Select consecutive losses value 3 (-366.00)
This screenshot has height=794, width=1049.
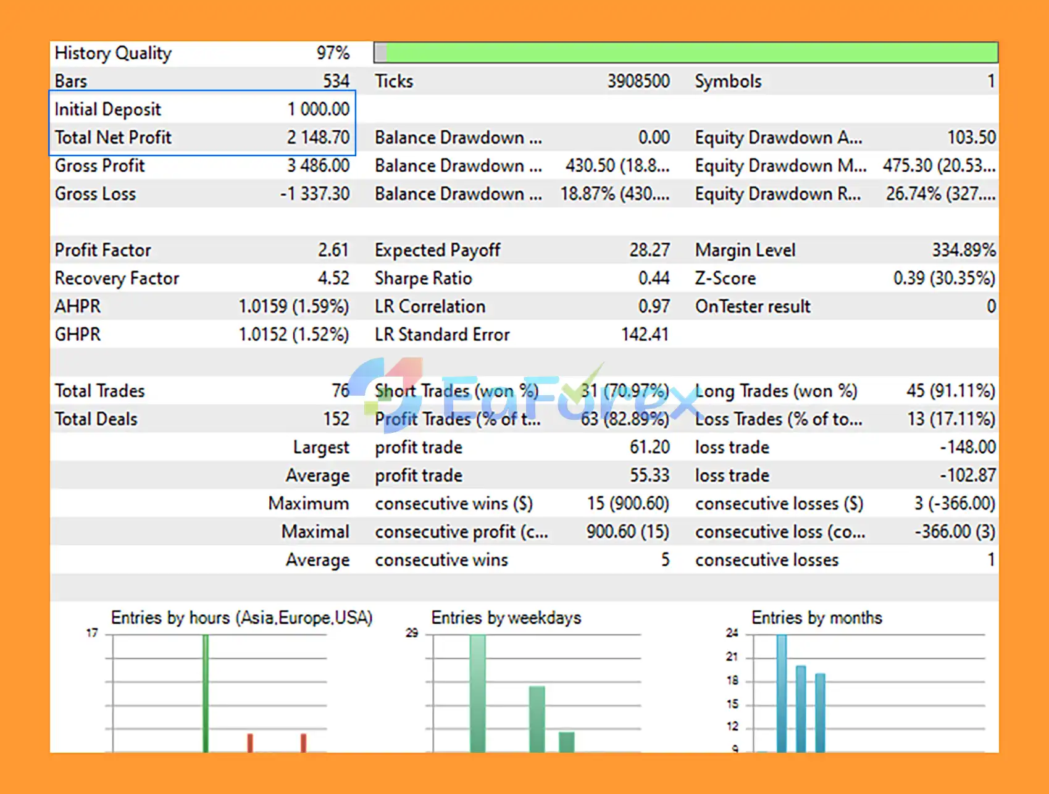pos(955,504)
